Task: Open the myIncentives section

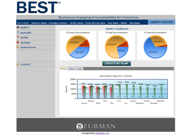Action: [36, 47]
